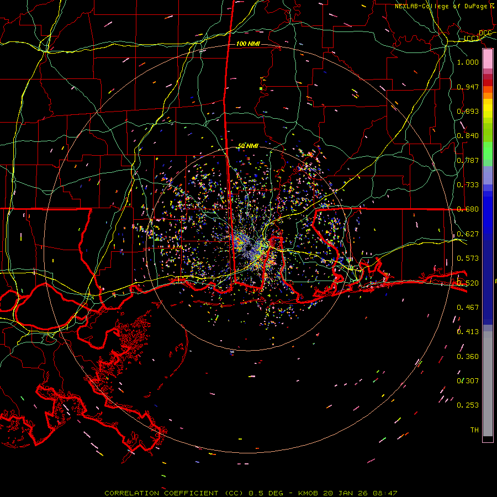Click the 1.000 legend value label

[x=468, y=62]
